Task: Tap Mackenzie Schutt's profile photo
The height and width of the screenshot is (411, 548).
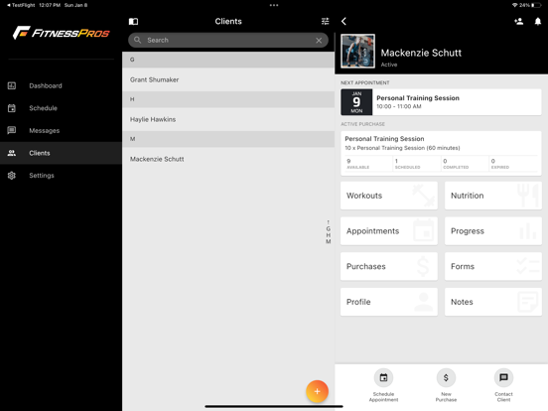Action: coord(357,51)
